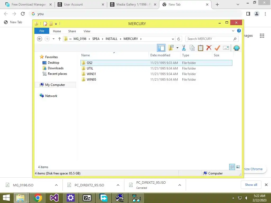Click the red X Delete icon
This screenshot has width=271, height=203.
tap(209, 48)
